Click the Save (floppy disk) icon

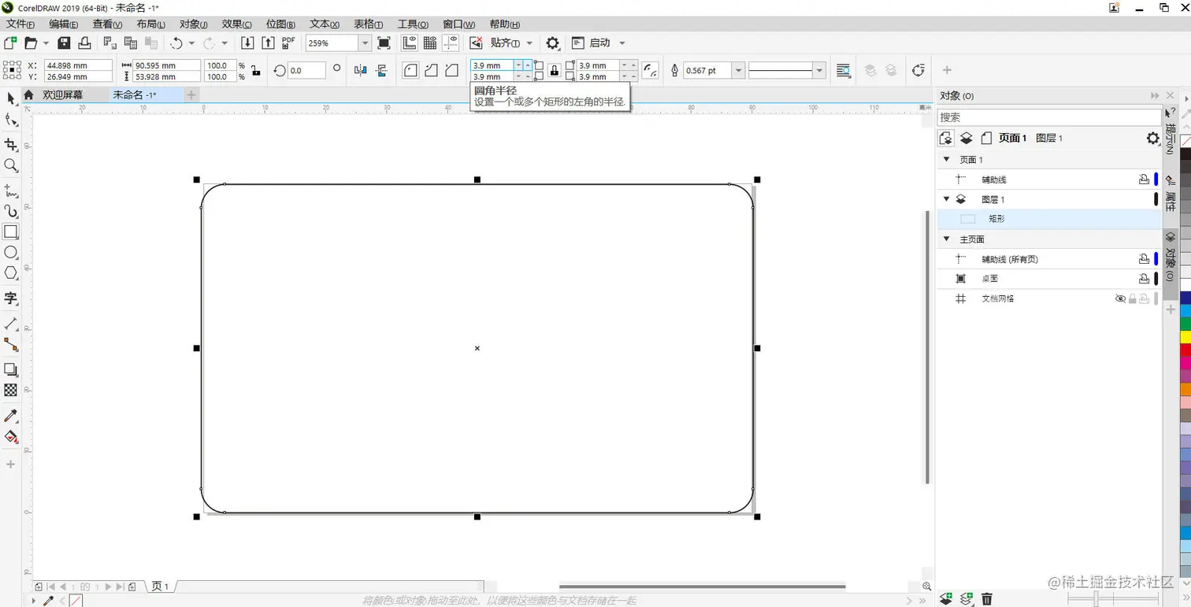(65, 43)
